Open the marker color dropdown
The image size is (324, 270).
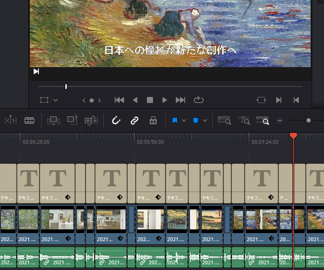tap(205, 120)
